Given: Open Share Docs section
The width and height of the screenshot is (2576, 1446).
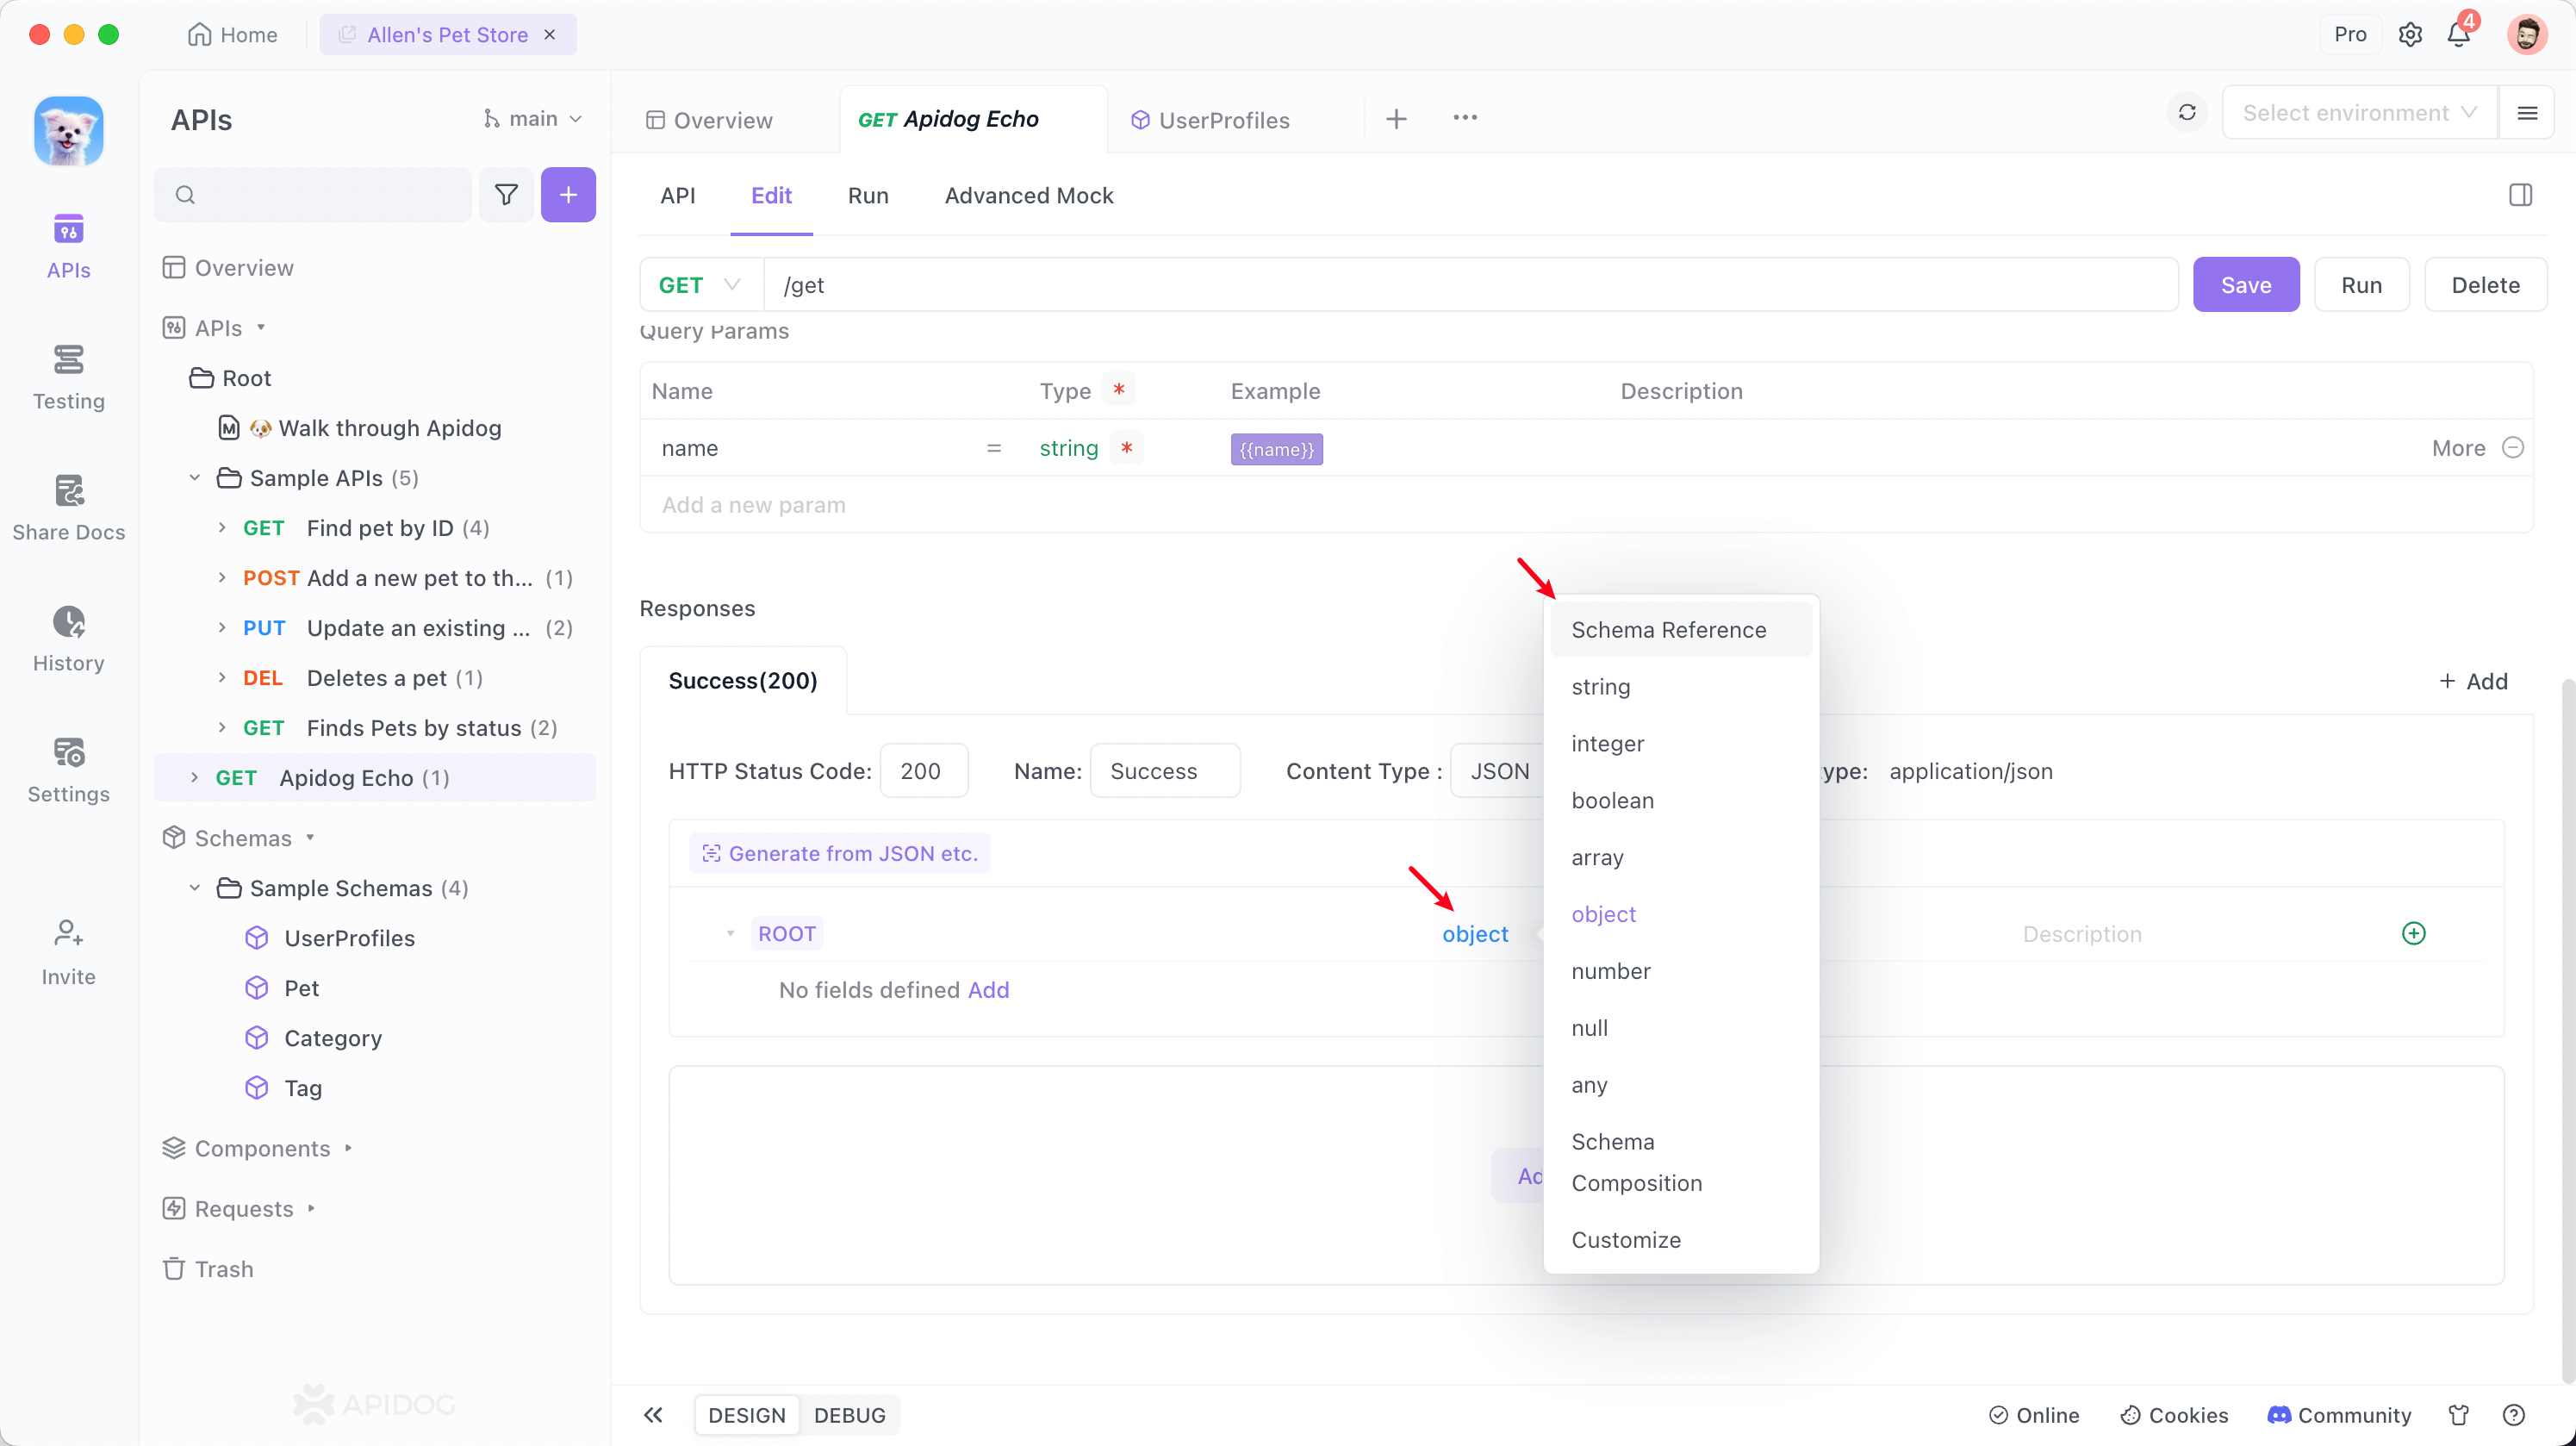Looking at the screenshot, I should click(68, 508).
